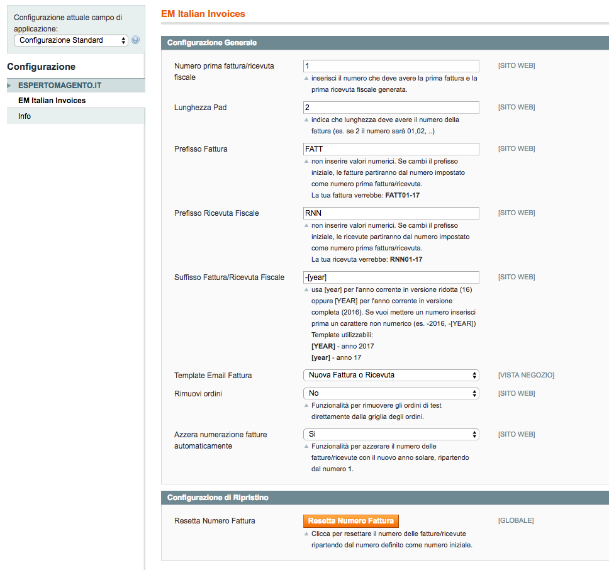The image size is (609, 570).
Task: Click the hint triangle under Suffisso Fattura field
Action: coord(306,289)
